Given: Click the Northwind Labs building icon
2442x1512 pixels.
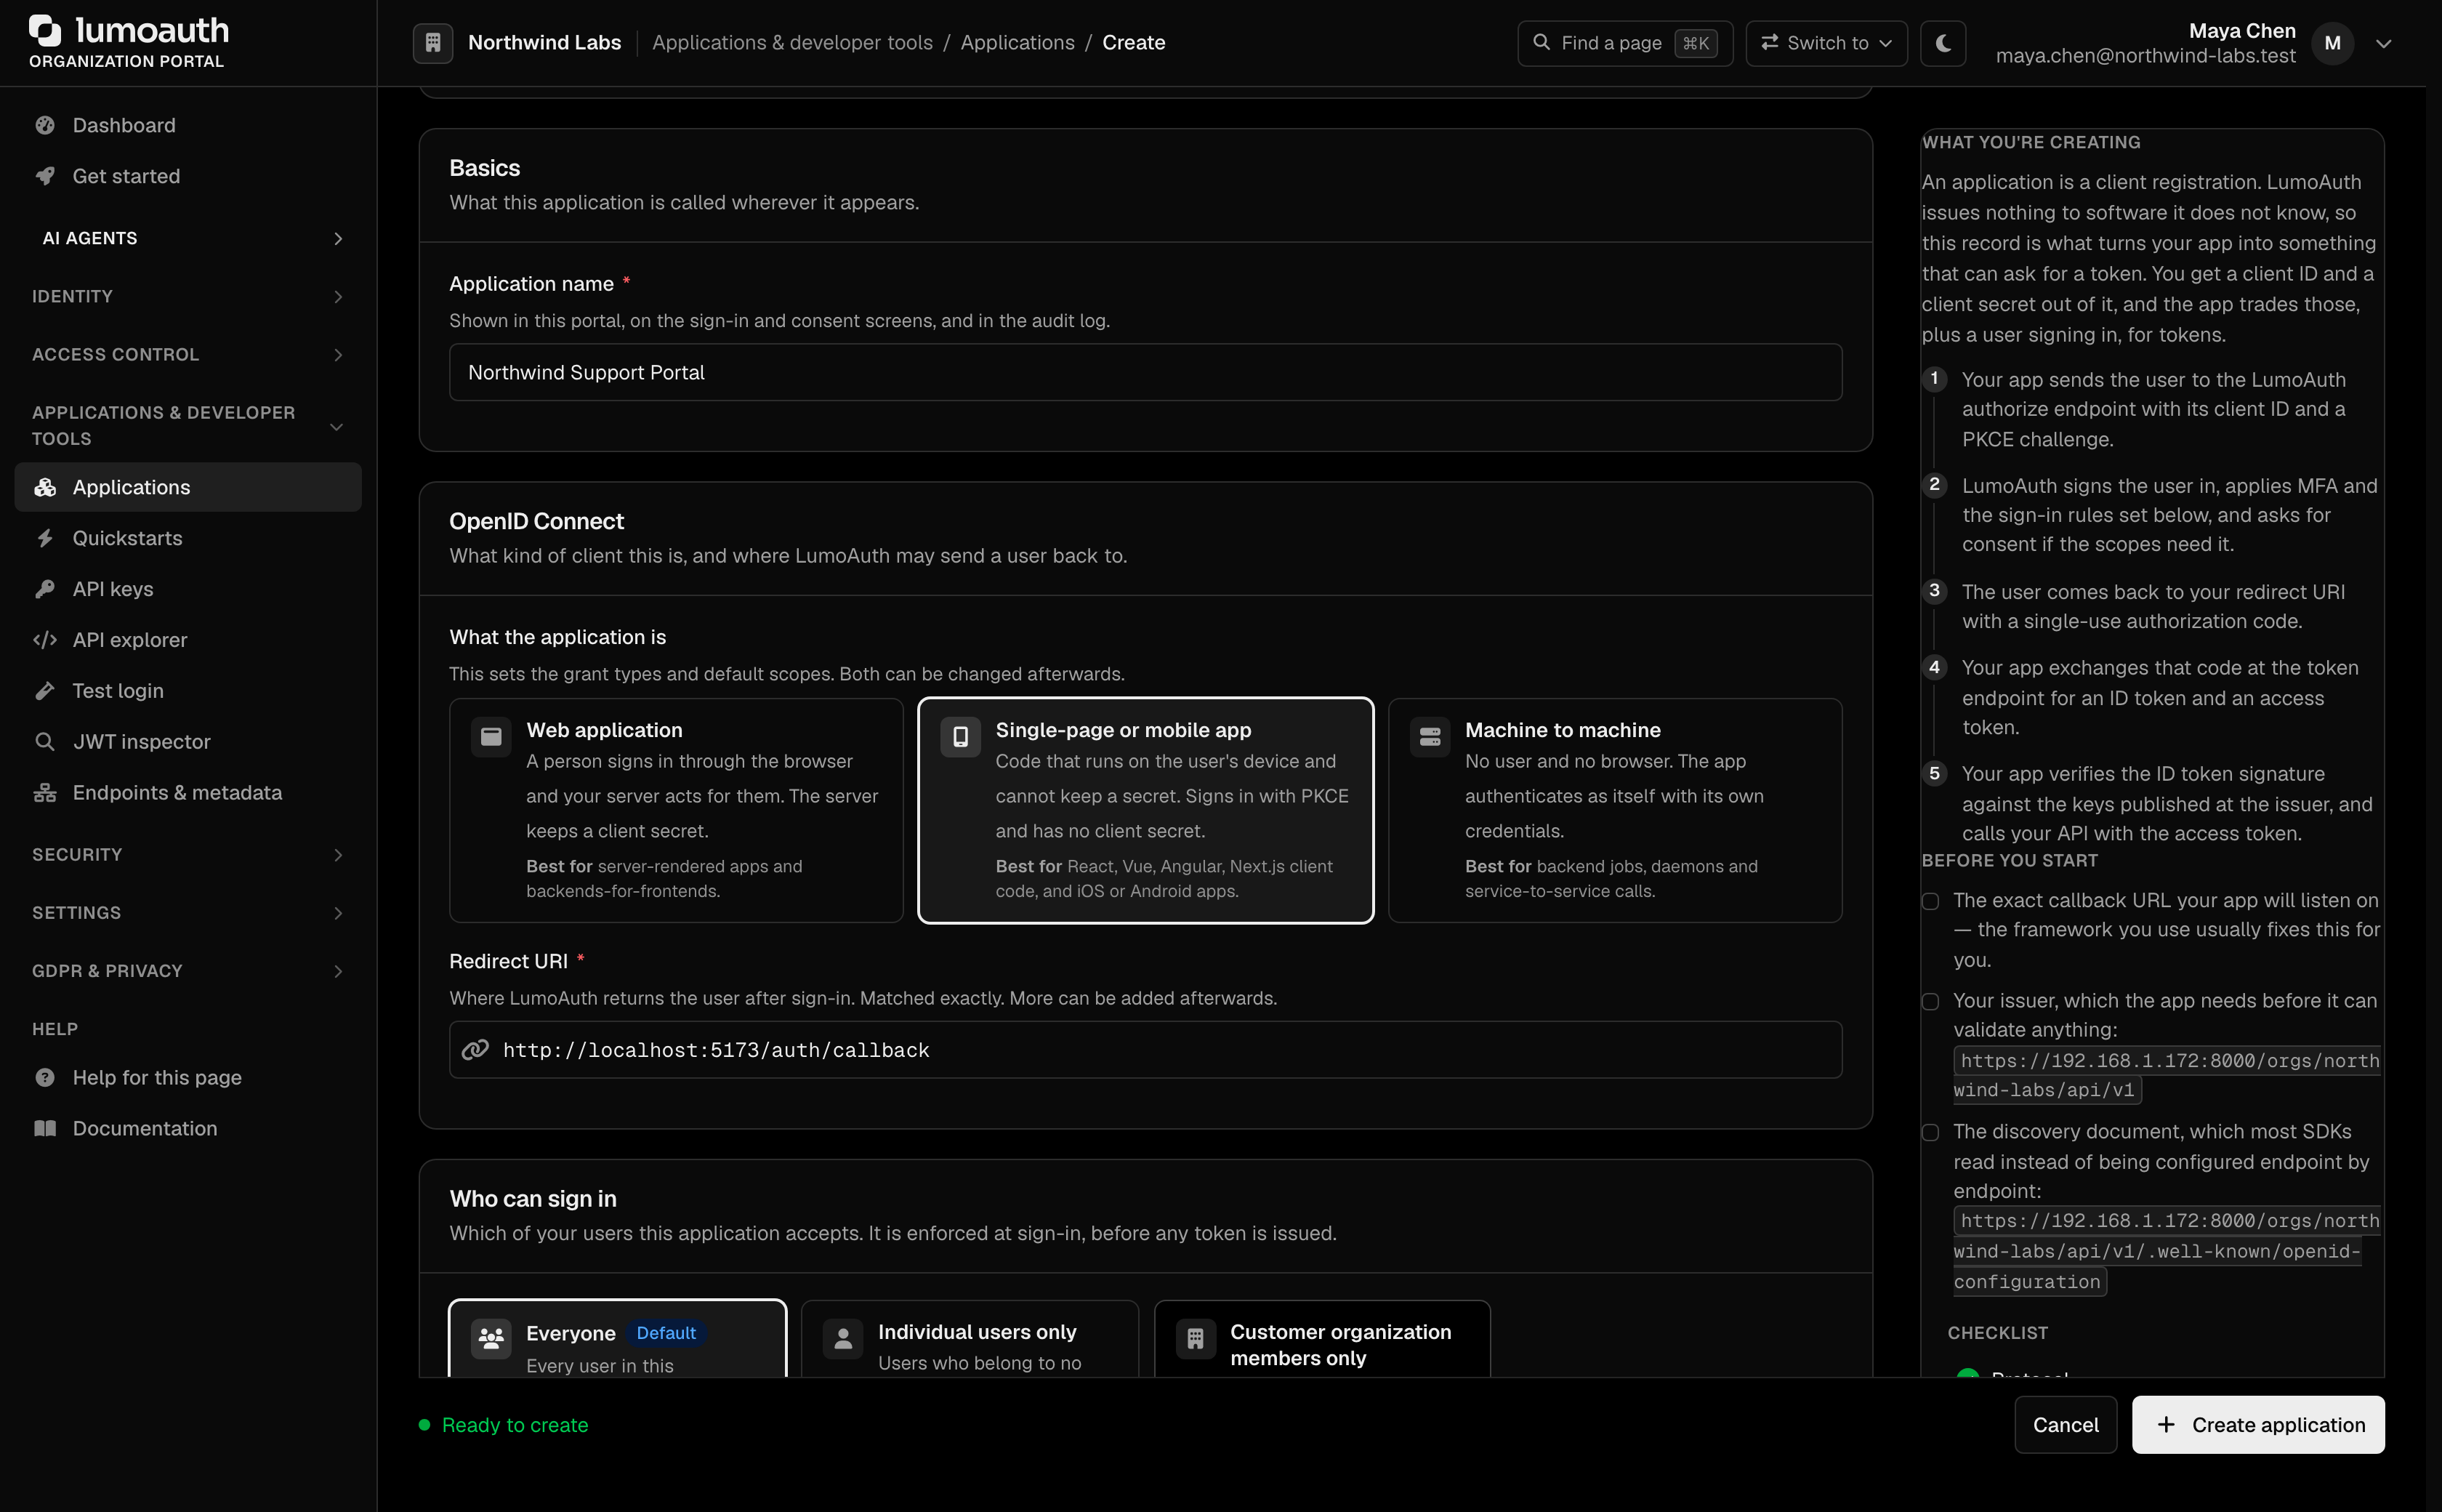Looking at the screenshot, I should pos(433,43).
